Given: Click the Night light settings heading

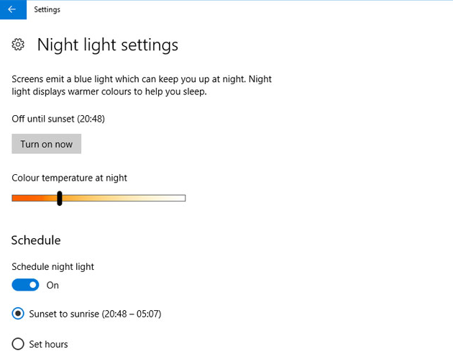Looking at the screenshot, I should (107, 45).
